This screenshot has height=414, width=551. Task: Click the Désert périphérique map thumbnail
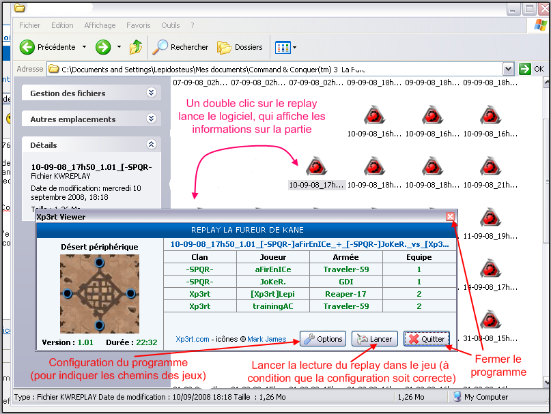point(100,294)
